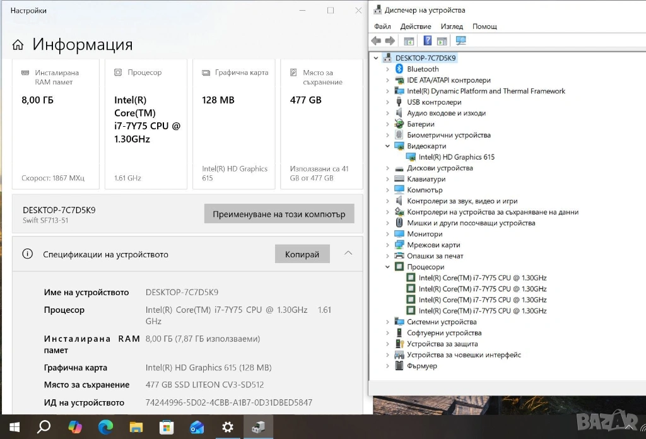Collapse Спецификации на устройството section chevron

point(348,254)
